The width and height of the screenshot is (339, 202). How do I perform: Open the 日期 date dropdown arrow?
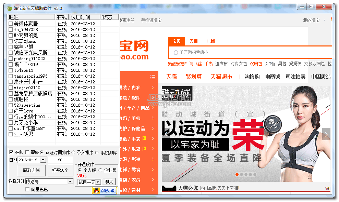43,160
